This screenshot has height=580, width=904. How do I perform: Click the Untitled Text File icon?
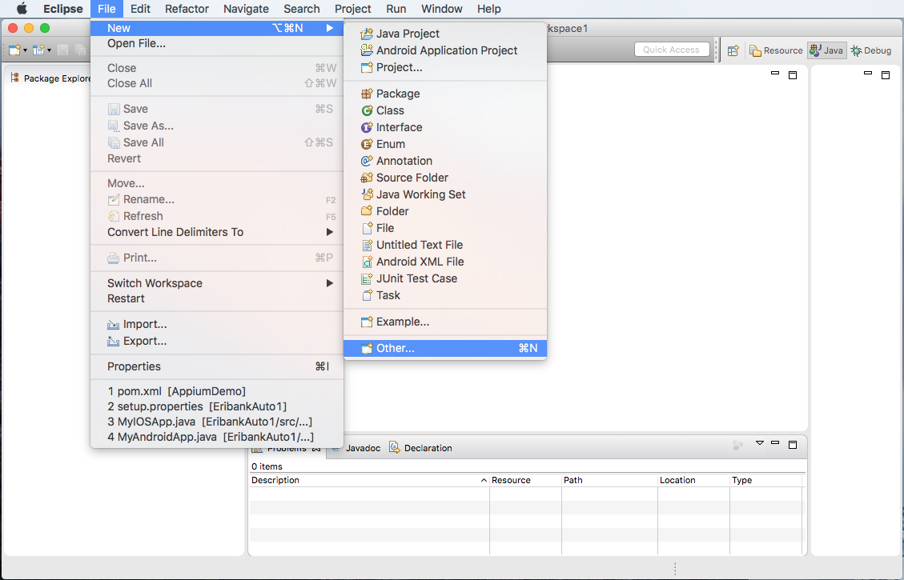(x=366, y=245)
